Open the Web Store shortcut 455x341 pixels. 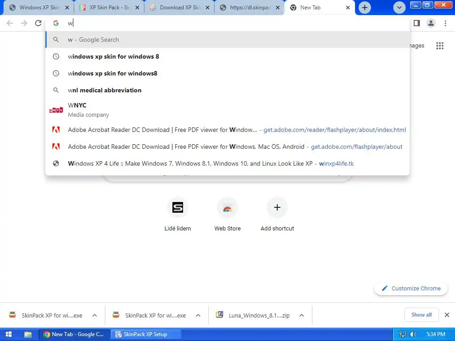coord(227,214)
